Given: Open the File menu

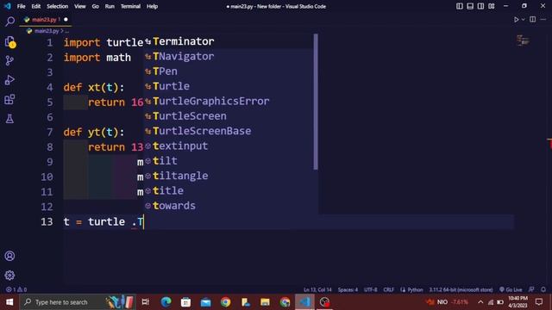Looking at the screenshot, I should pos(21,6).
